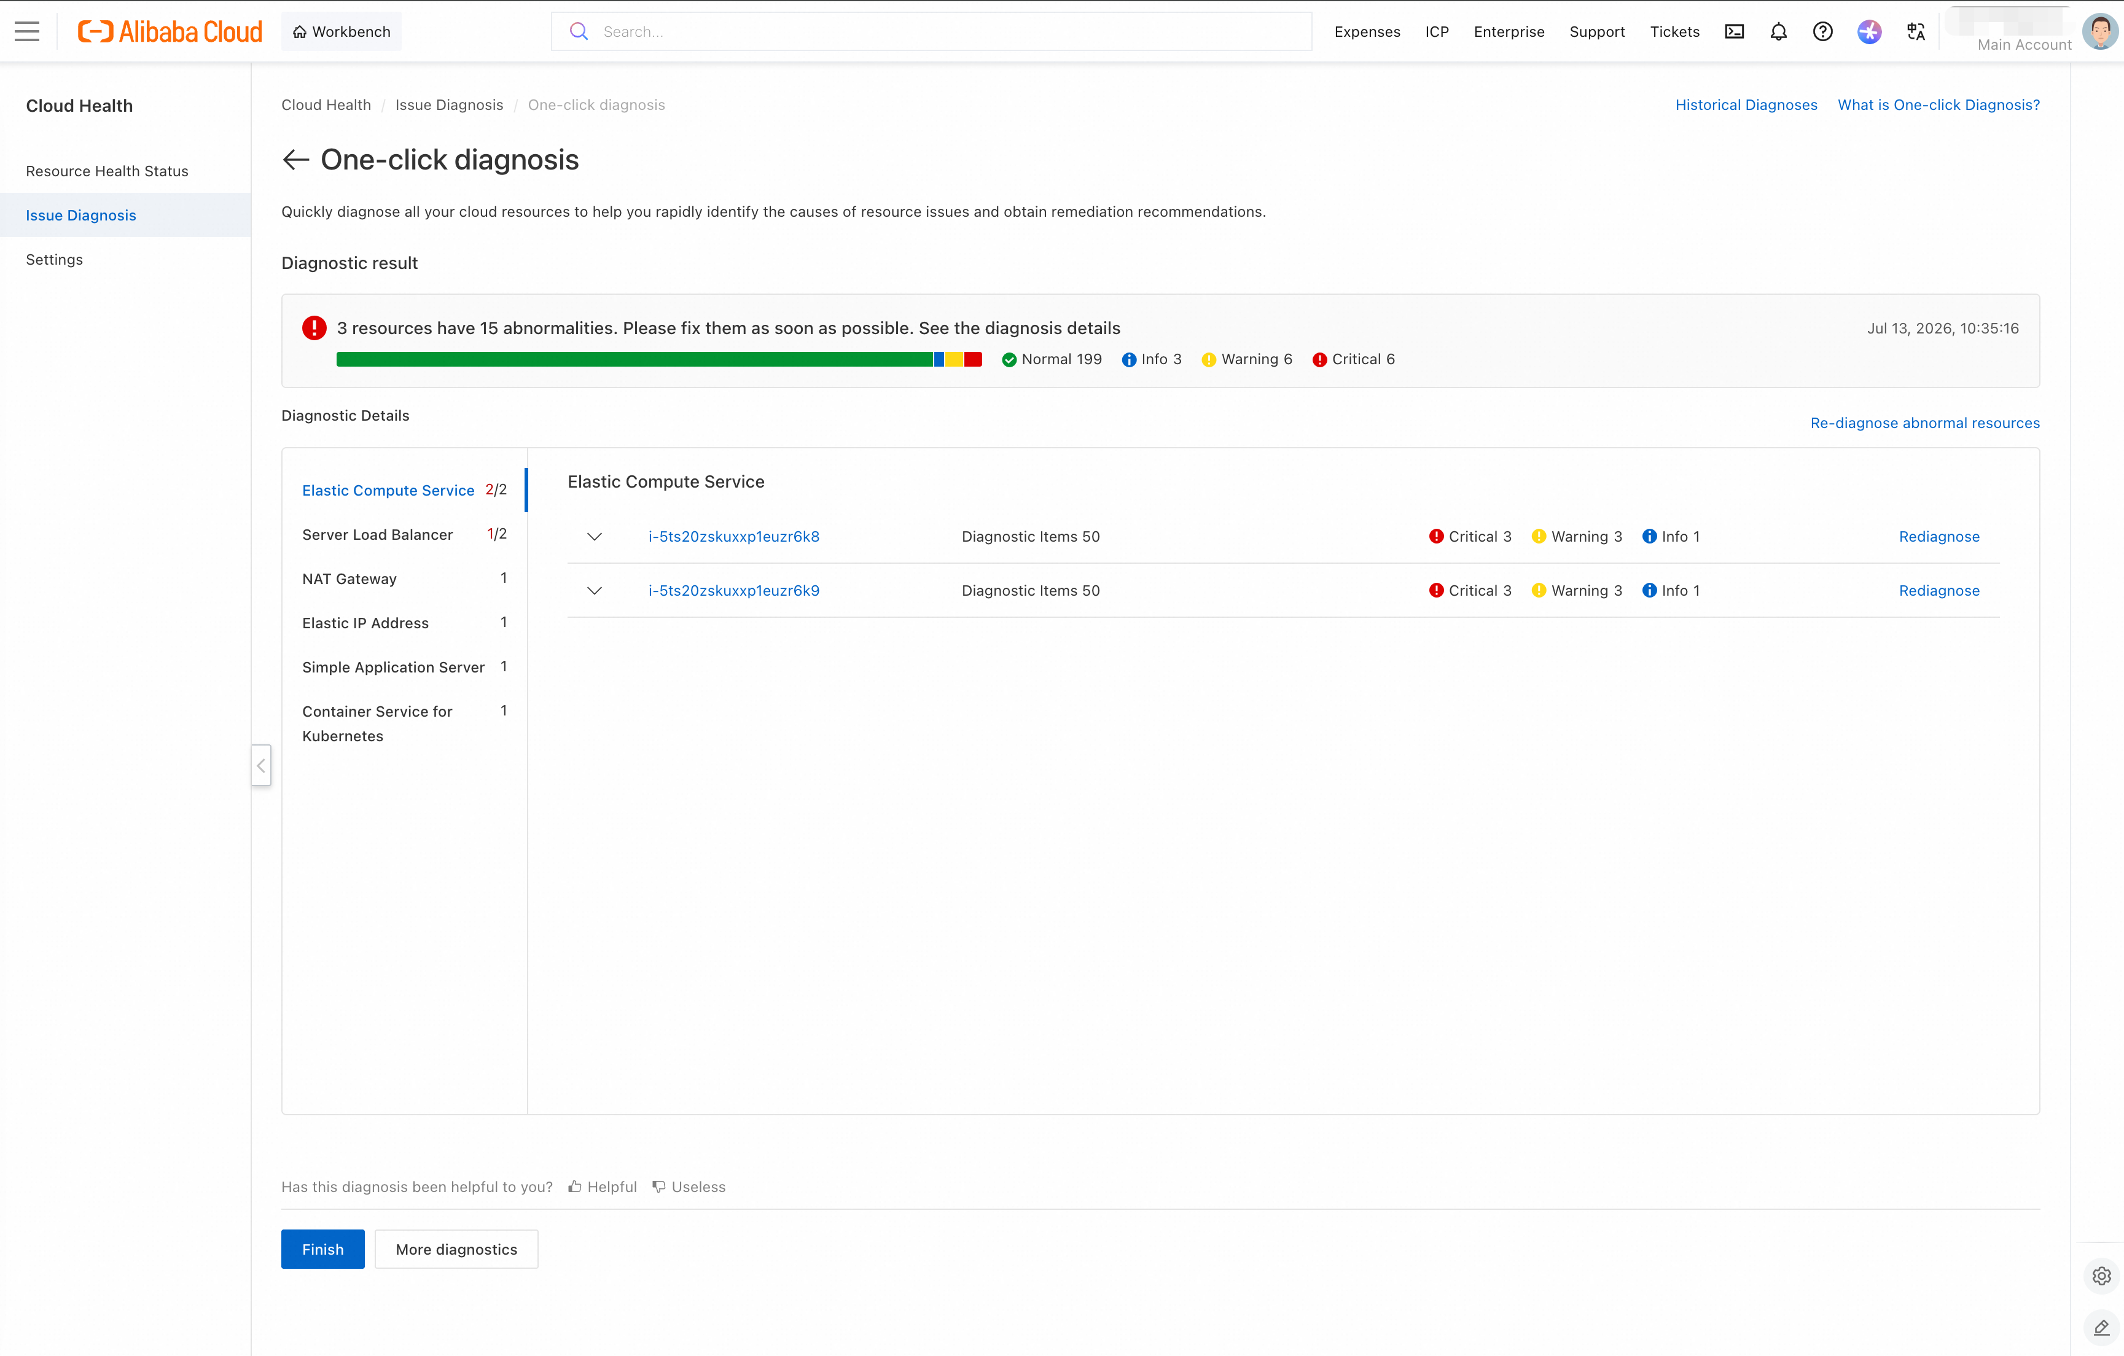The width and height of the screenshot is (2124, 1356).
Task: Click the yellow segment of the result bar
Action: coord(955,359)
